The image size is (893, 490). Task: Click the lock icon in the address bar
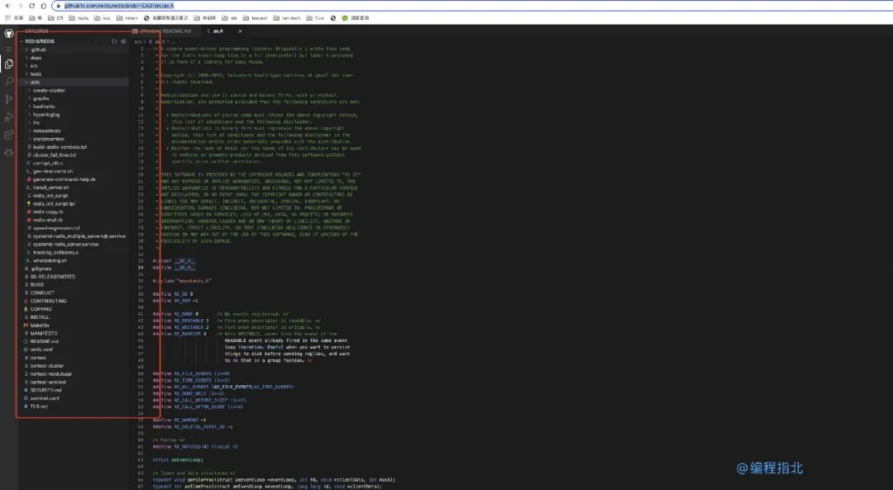pyautogui.click(x=58, y=6)
